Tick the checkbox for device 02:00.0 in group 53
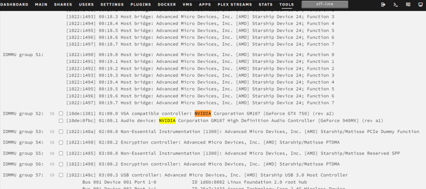Image resolution: width=426 pixels, height=189 pixels. click(61, 132)
